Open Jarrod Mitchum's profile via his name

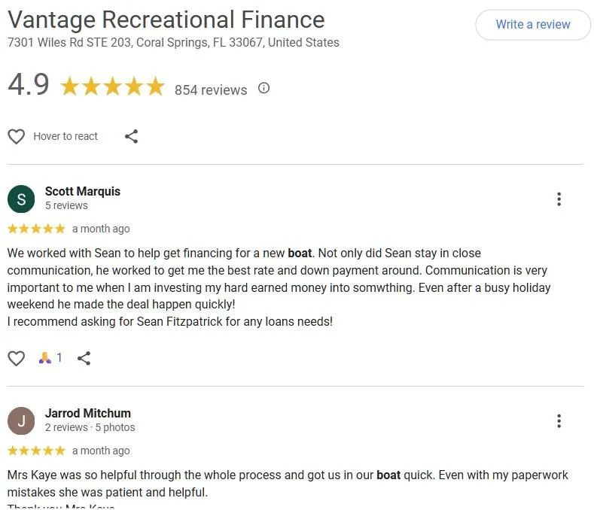(x=87, y=413)
